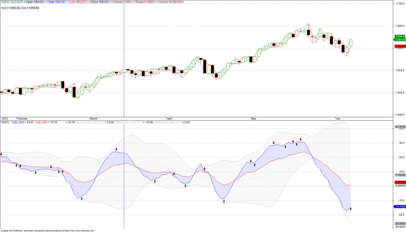Click the 1,560.0 price axis label
The height and width of the screenshot is (232, 406).
[x=400, y=70]
